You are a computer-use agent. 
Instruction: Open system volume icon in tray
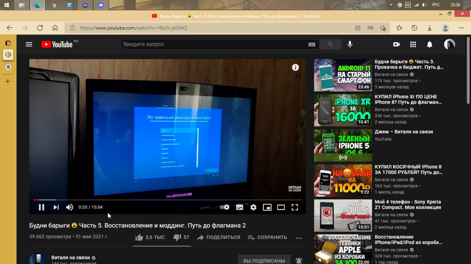tap(424, 5)
